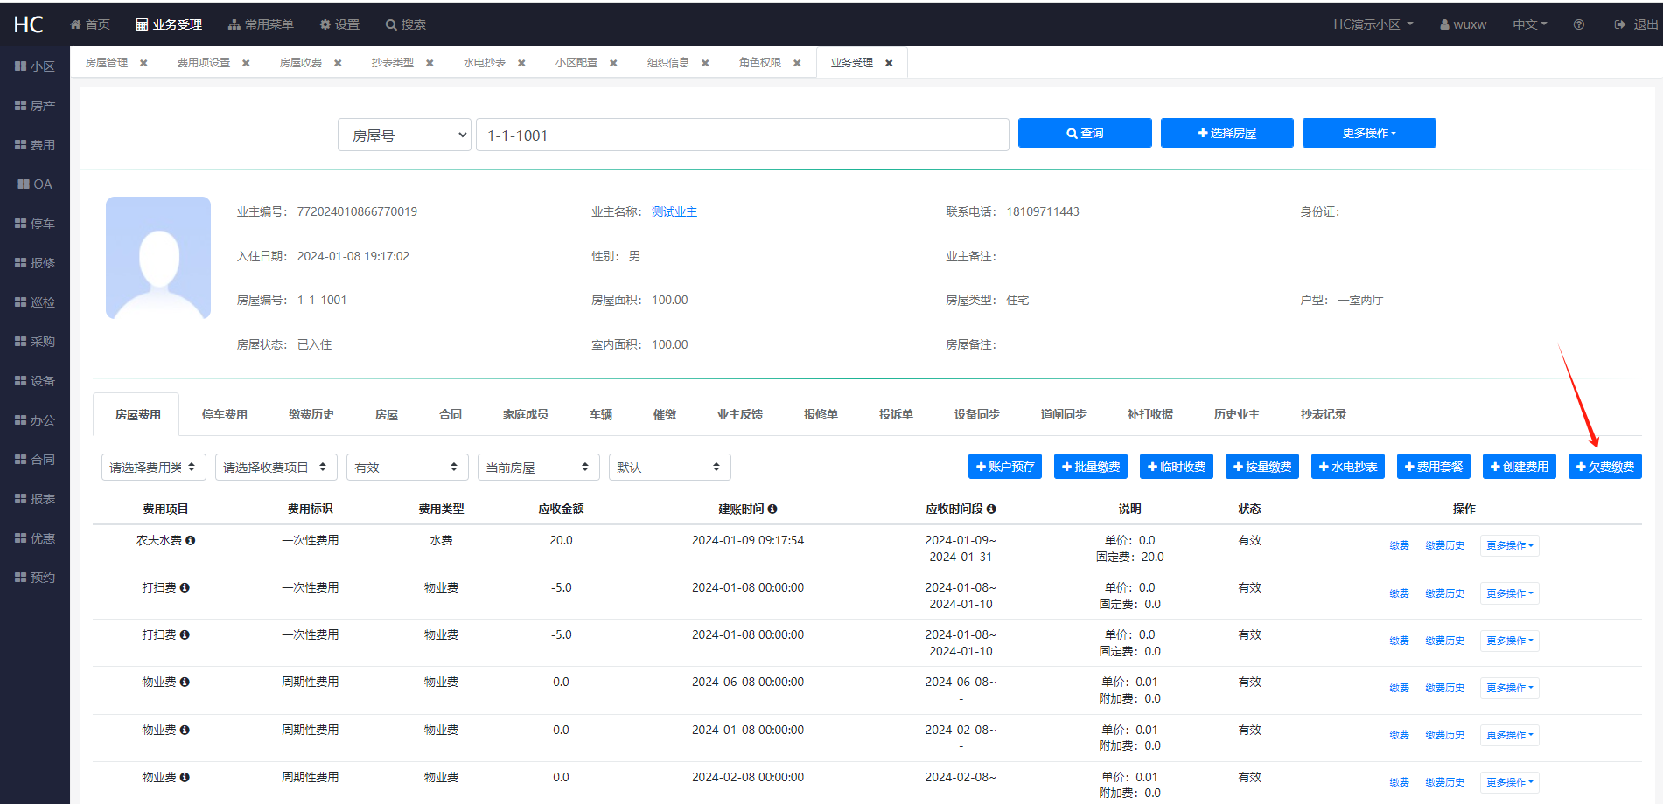1663x804 pixels.
Task: Click the room number search input field
Action: click(742, 135)
